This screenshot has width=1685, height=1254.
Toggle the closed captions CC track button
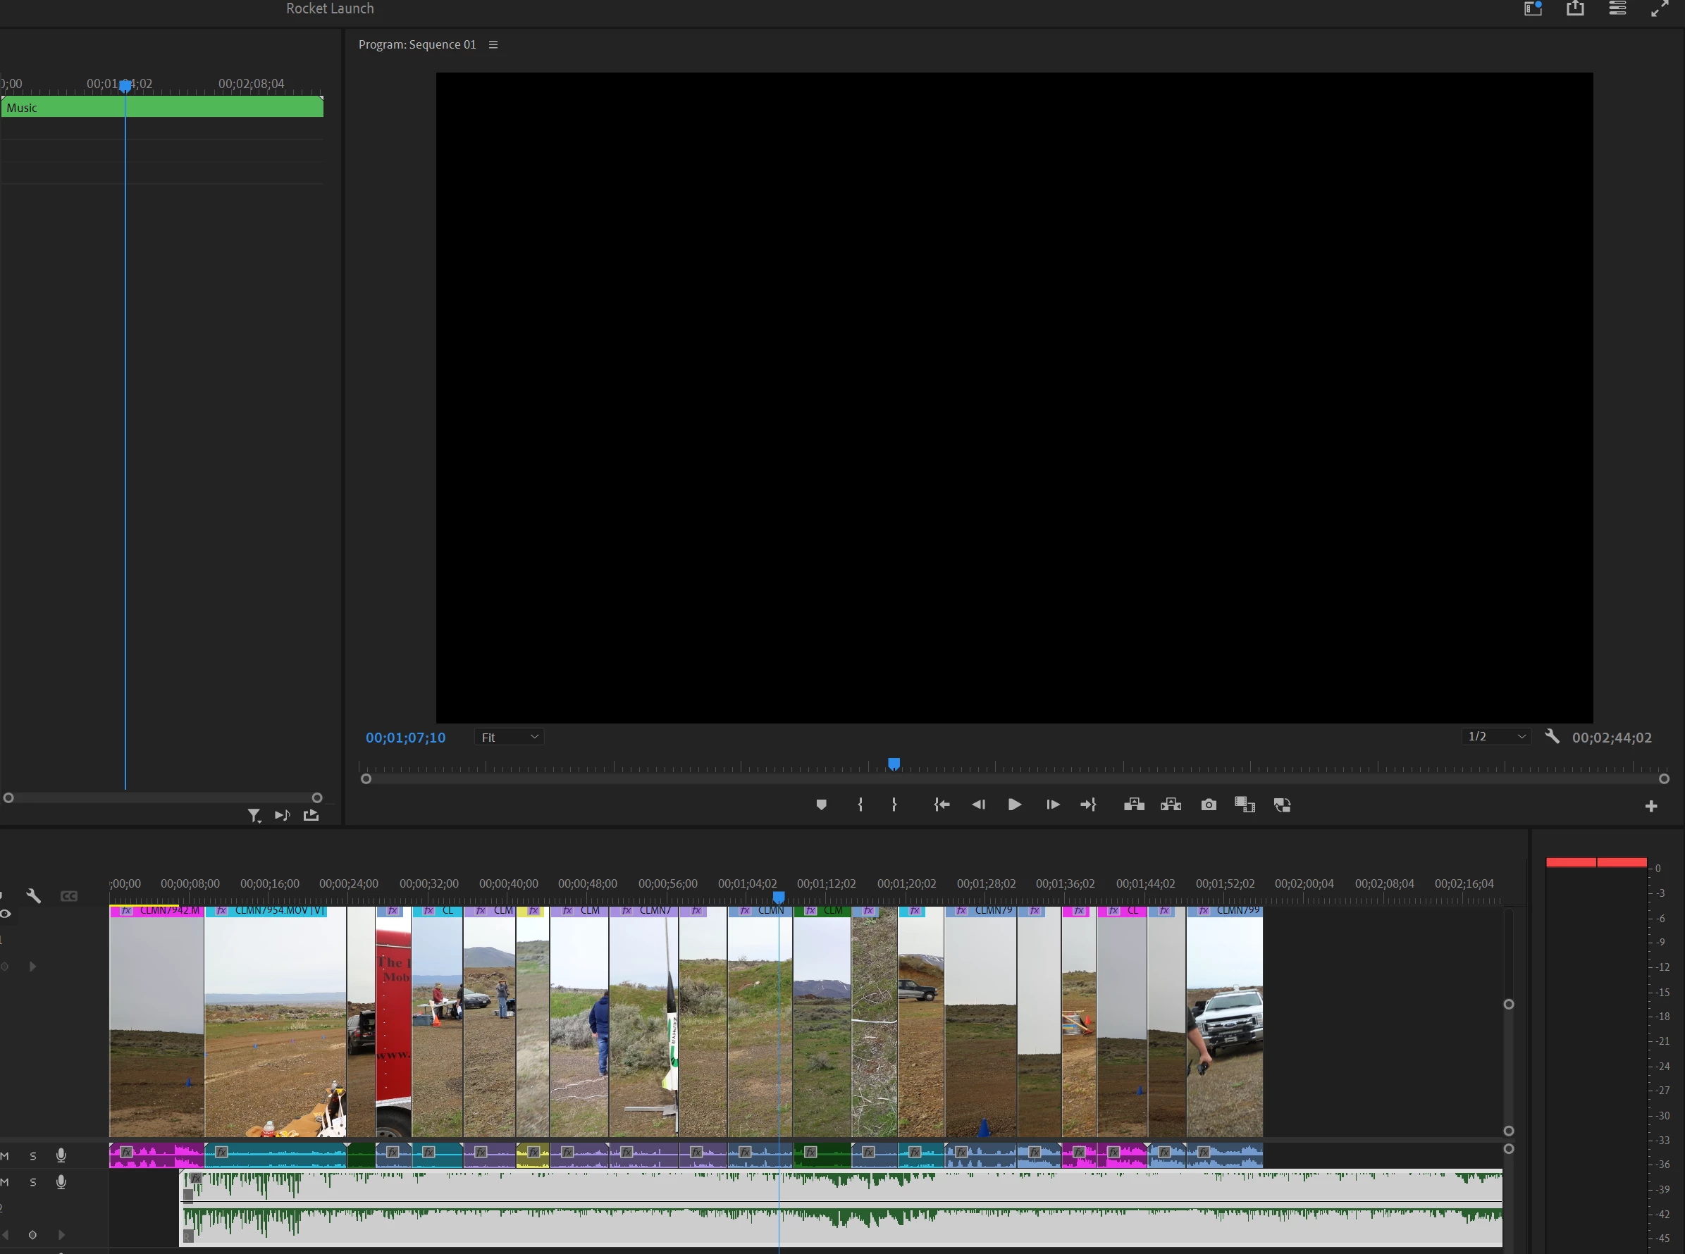pos(69,895)
